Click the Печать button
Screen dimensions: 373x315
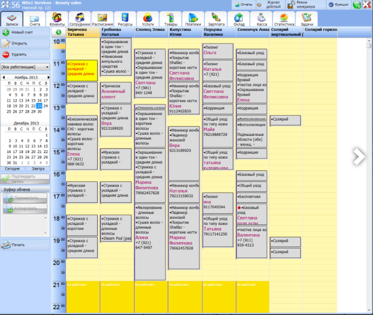click(x=25, y=245)
